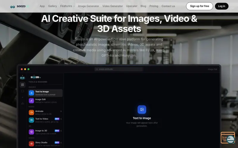Click the lock icon in sidebar rail
The width and height of the screenshot is (238, 148).
coord(23,104)
